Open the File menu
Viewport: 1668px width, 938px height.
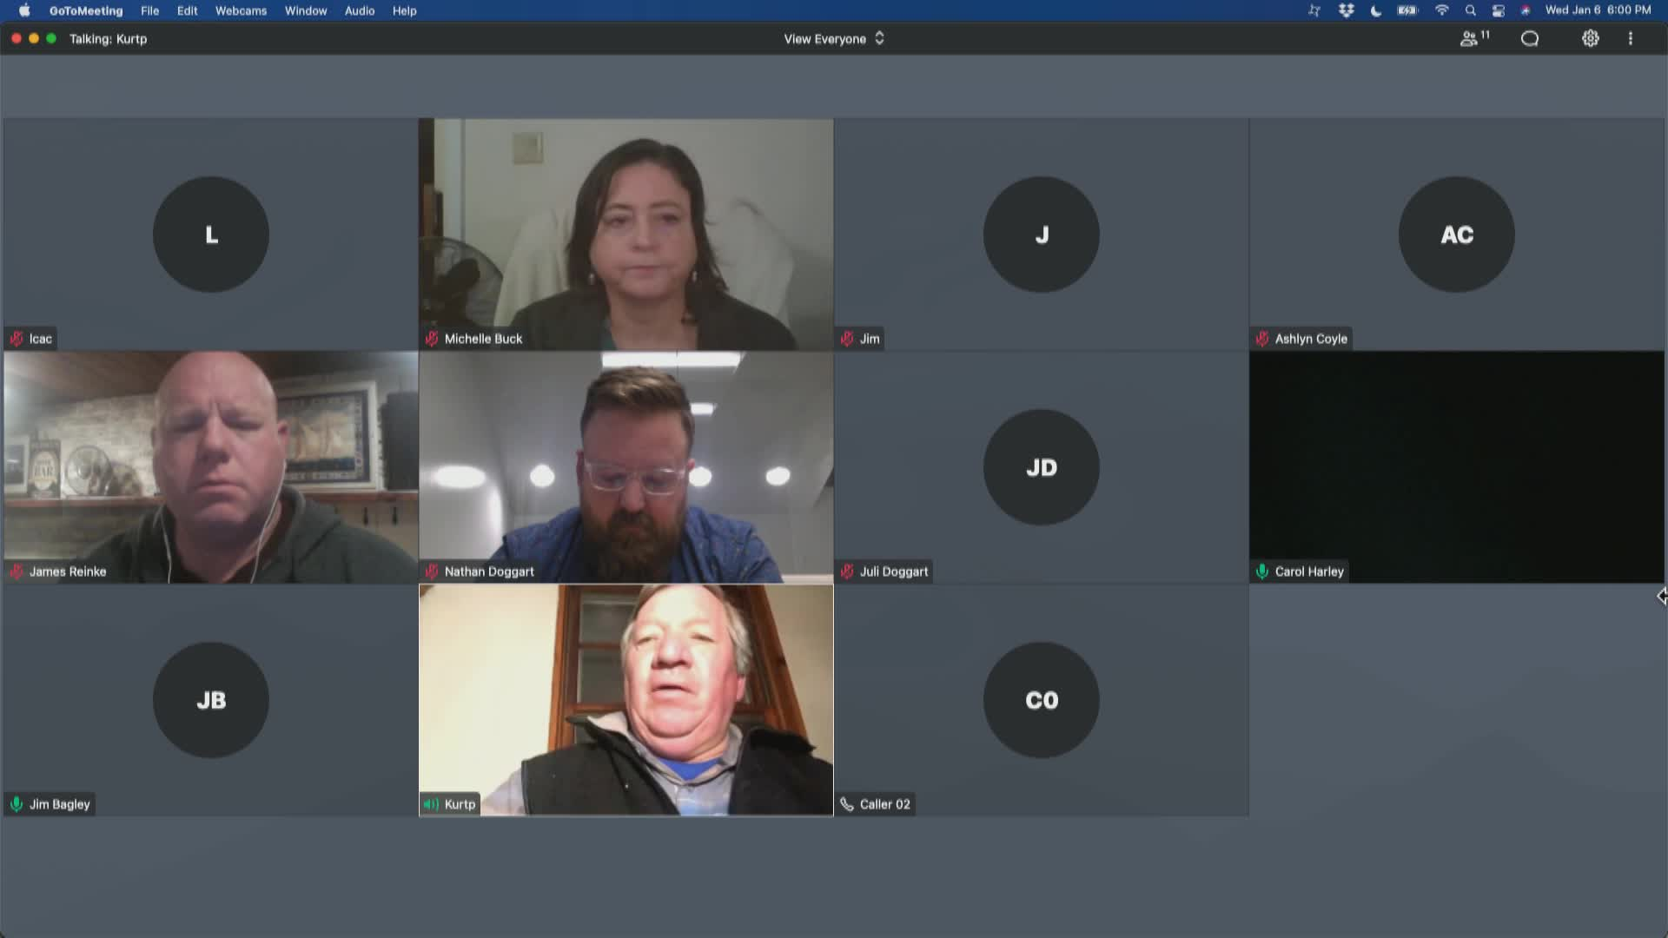click(x=150, y=10)
